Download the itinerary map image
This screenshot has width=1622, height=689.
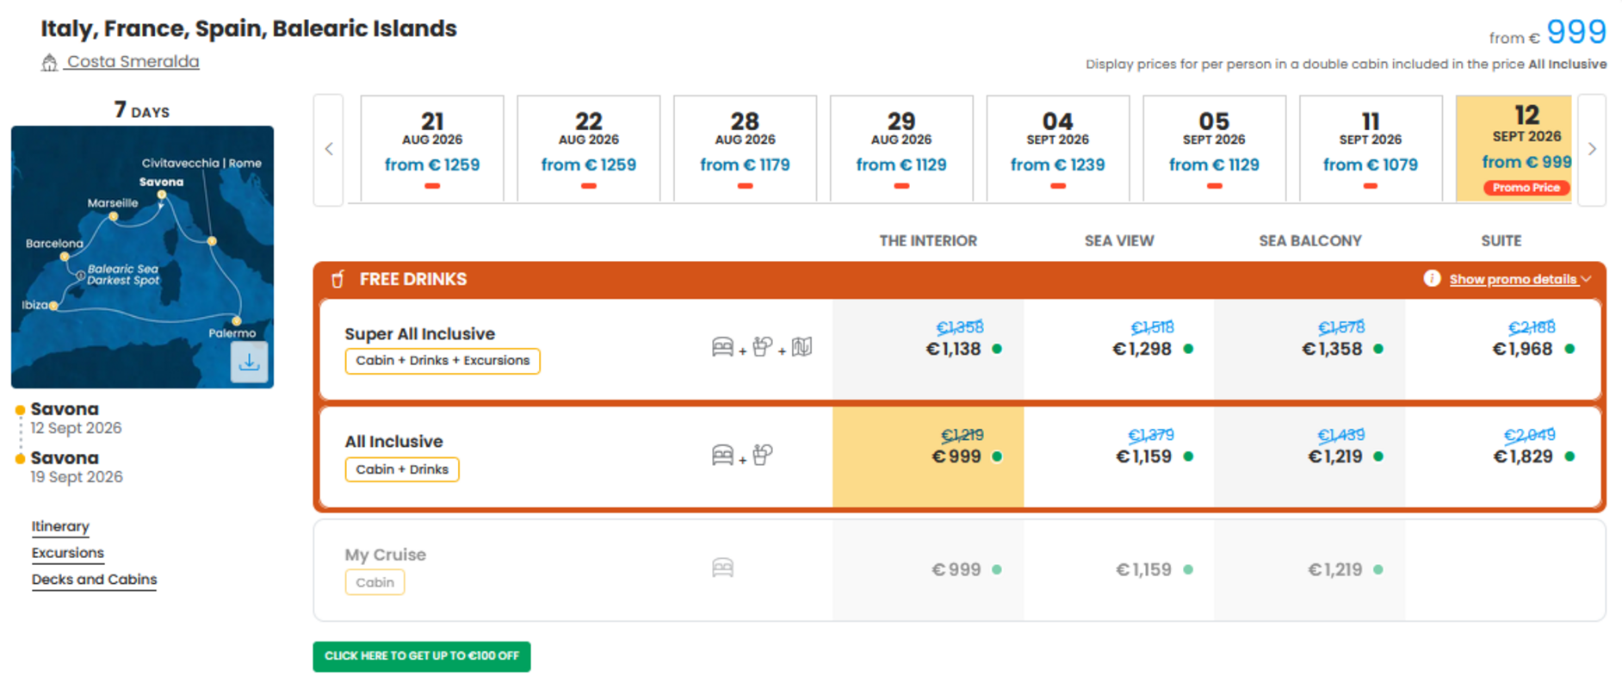click(249, 363)
